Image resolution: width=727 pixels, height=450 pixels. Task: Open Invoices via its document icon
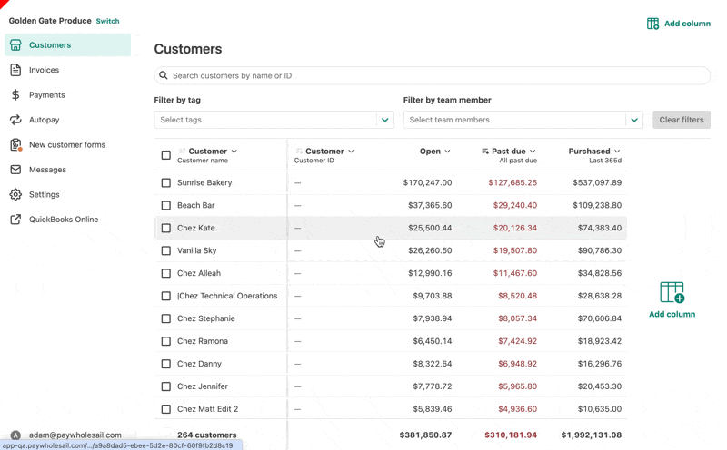click(x=15, y=70)
